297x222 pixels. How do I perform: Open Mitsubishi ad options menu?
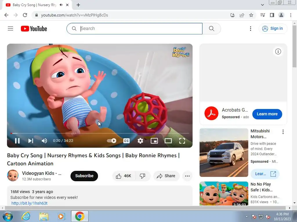point(283,132)
